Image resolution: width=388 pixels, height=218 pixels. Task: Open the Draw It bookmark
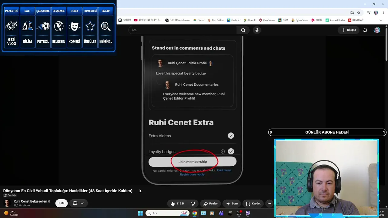pyautogui.click(x=250, y=20)
